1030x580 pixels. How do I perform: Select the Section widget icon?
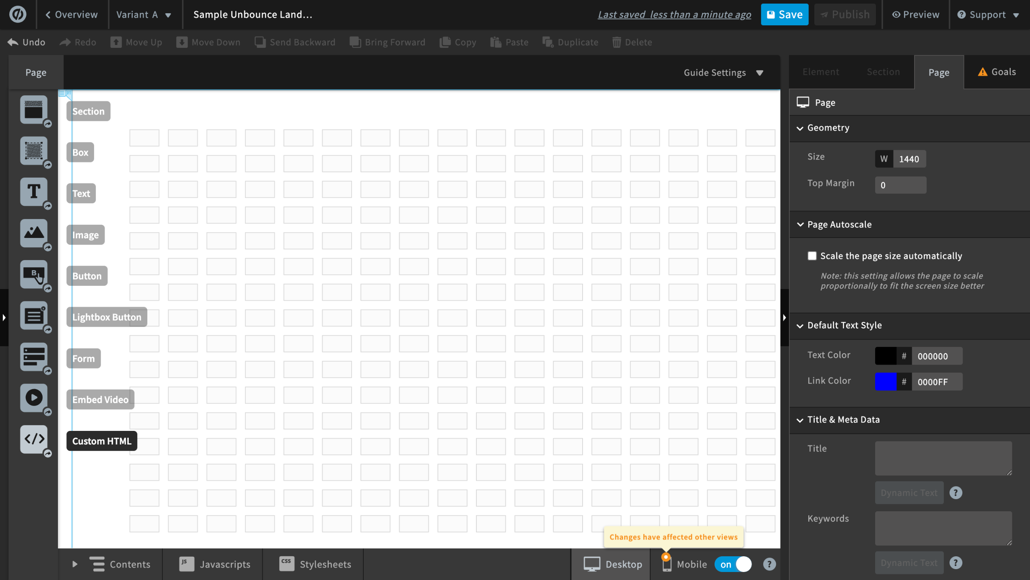pos(34,109)
